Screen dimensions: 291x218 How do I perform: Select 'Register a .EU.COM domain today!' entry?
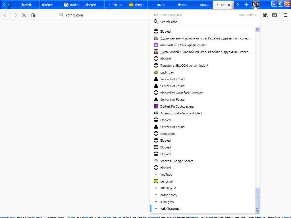[203, 66]
